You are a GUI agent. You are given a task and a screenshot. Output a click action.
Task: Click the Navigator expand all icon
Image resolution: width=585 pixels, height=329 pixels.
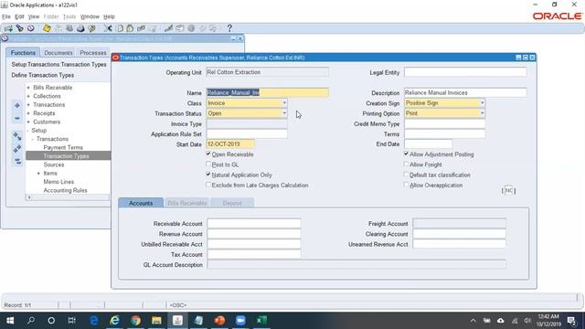click(17, 148)
